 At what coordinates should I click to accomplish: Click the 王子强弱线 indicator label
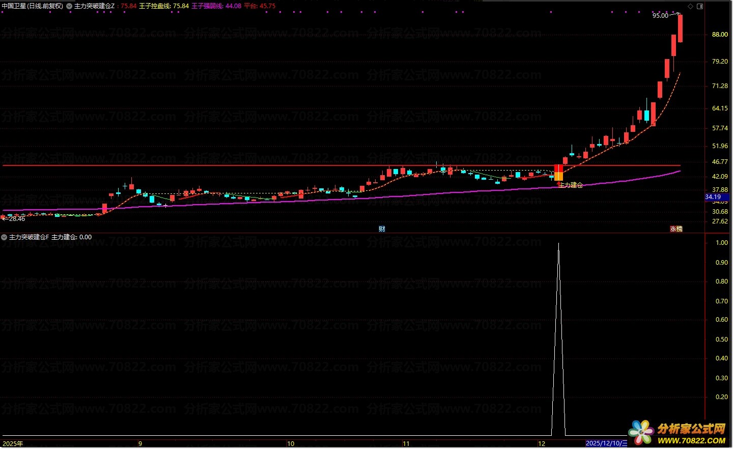click(x=216, y=6)
